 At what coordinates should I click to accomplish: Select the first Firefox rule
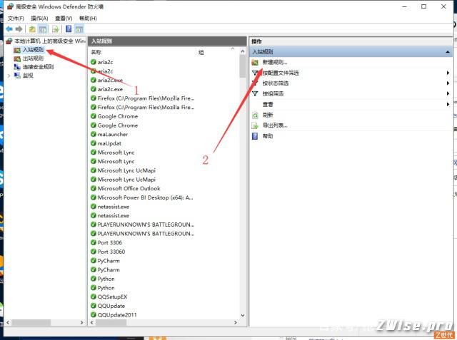(146, 98)
